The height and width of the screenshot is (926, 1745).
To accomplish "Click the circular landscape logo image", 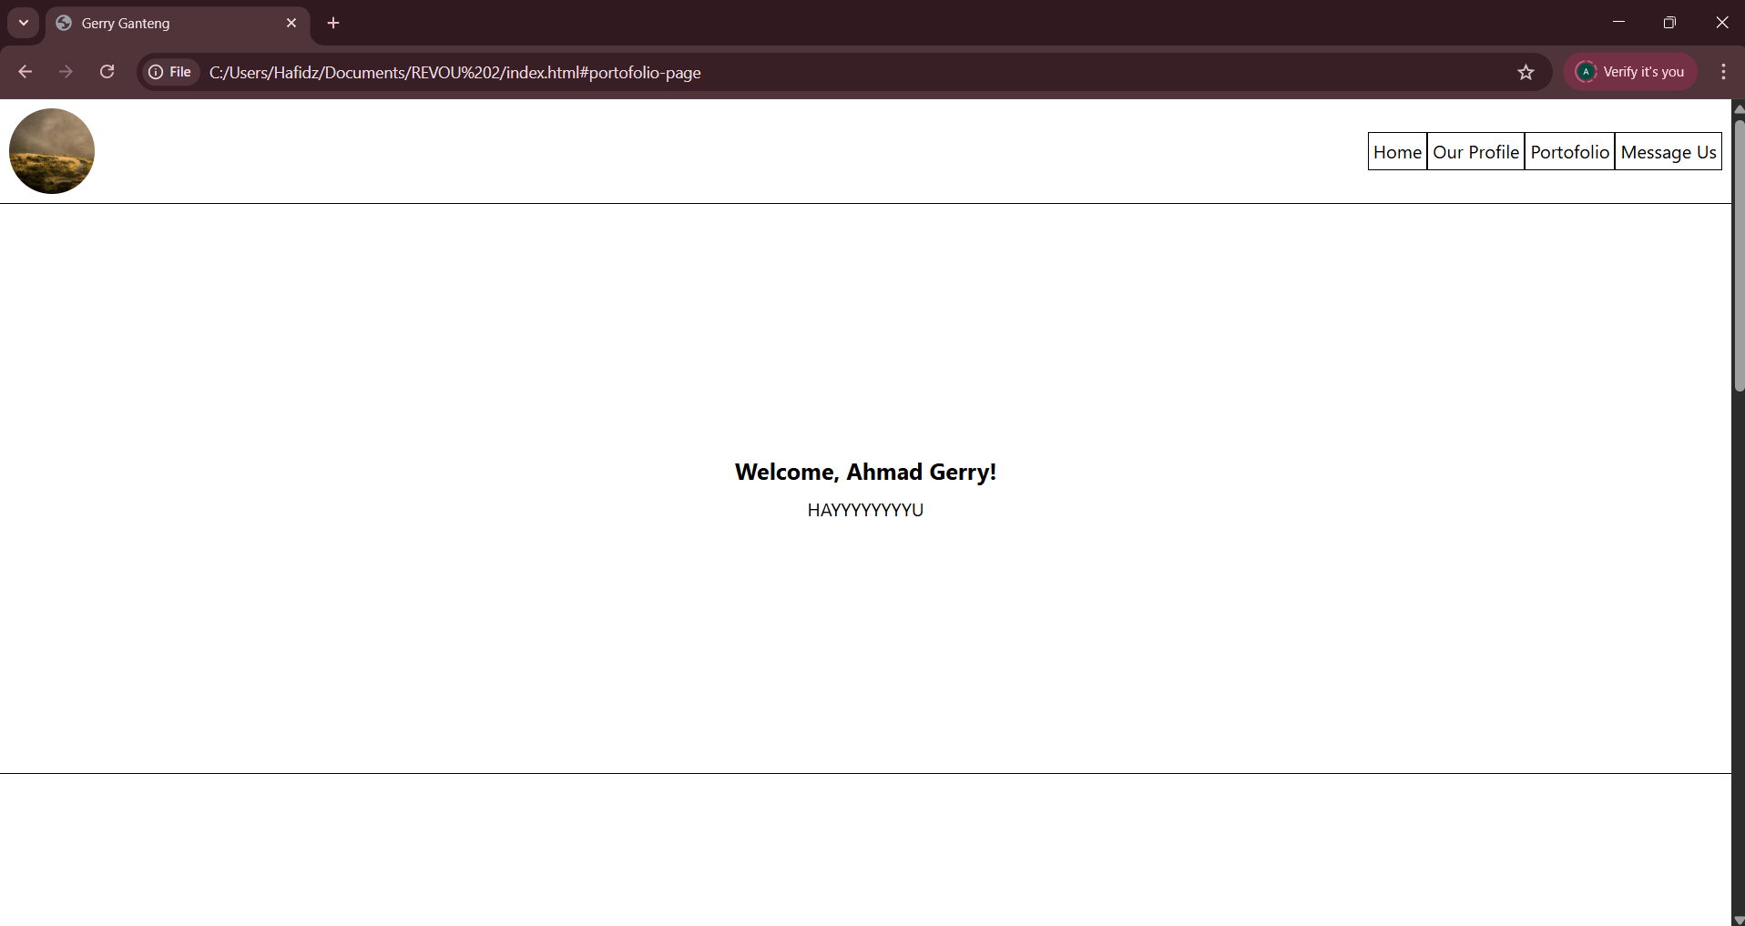I will pyautogui.click(x=52, y=151).
